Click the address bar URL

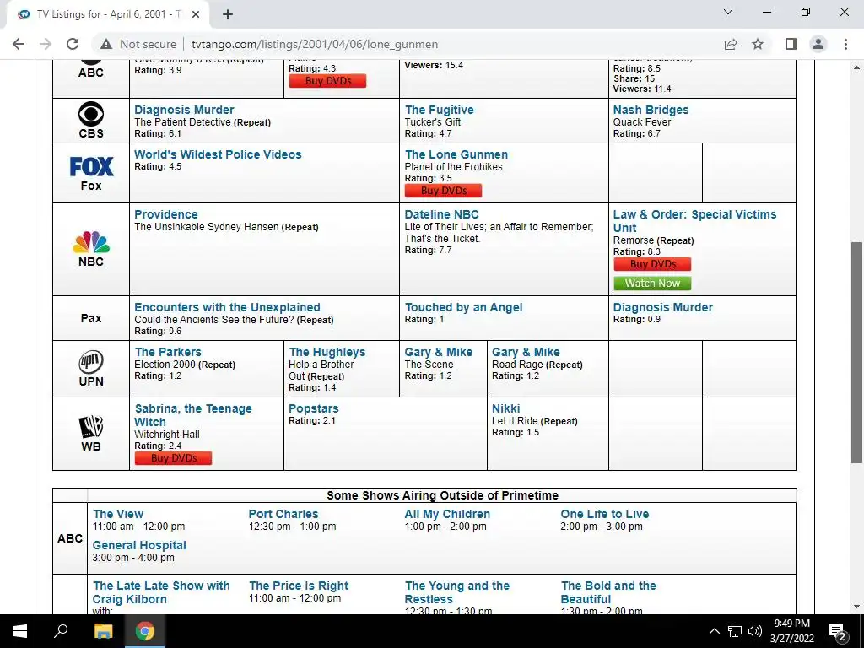tap(315, 44)
